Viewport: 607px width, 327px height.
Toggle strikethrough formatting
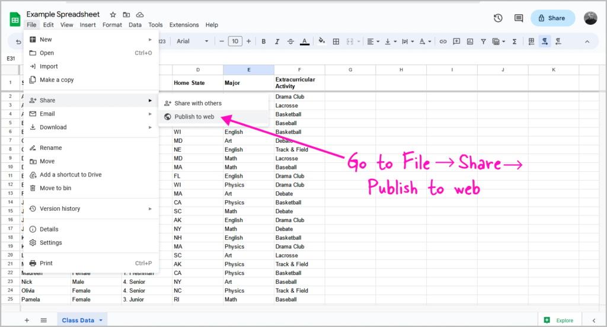(x=290, y=41)
